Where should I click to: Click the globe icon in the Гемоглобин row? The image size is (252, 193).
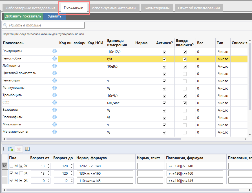(x=55, y=59)
